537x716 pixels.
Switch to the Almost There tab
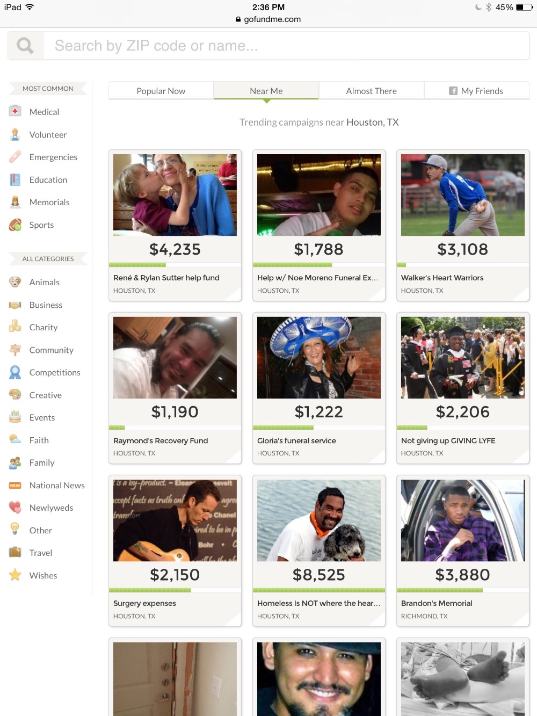[x=372, y=91]
